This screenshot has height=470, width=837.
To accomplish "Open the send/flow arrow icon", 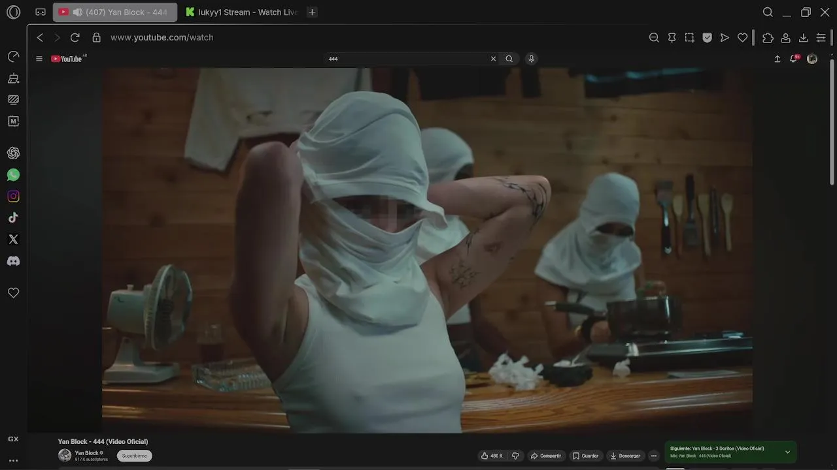I will [x=725, y=38].
